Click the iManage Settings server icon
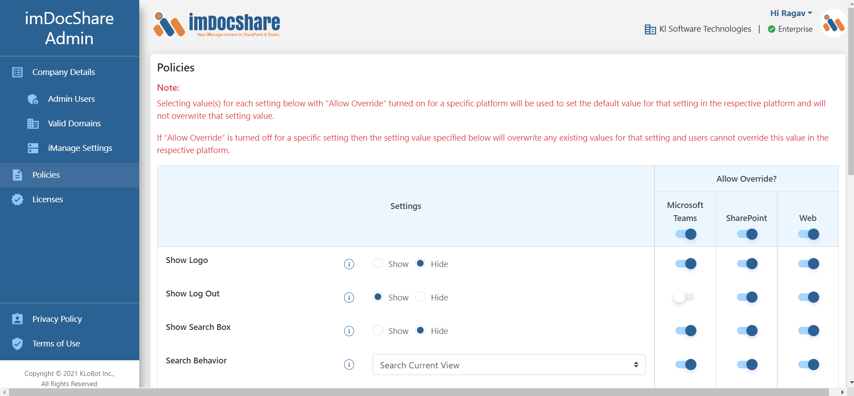Image resolution: width=854 pixels, height=396 pixels. tap(33, 148)
